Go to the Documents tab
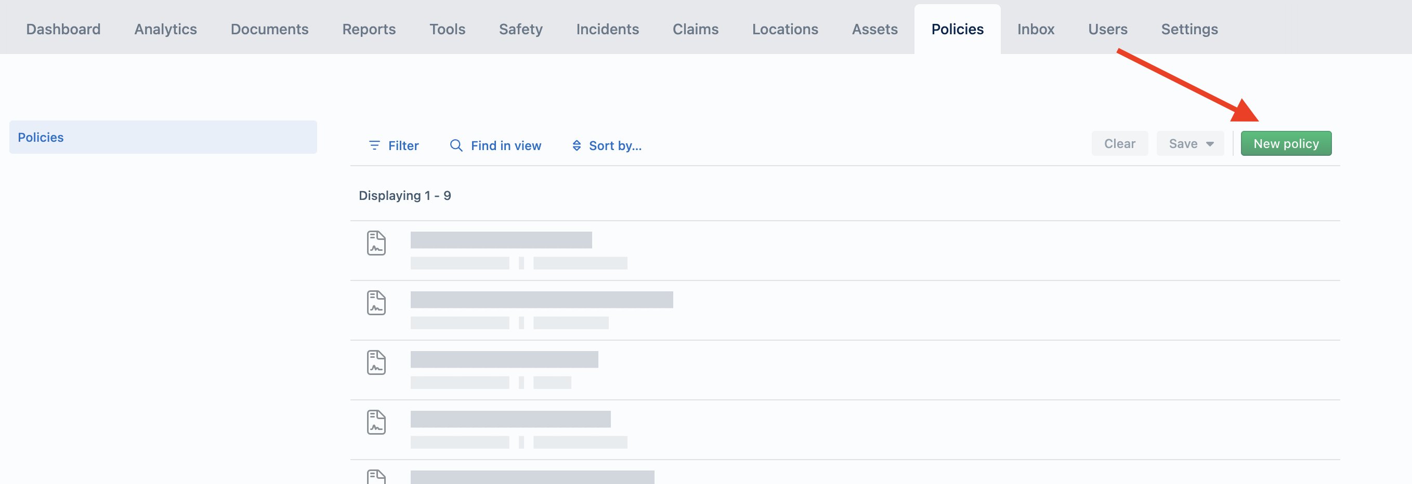The height and width of the screenshot is (484, 1412). pyautogui.click(x=269, y=29)
